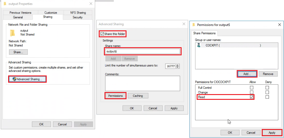Select the Sharing tab

(48, 17)
